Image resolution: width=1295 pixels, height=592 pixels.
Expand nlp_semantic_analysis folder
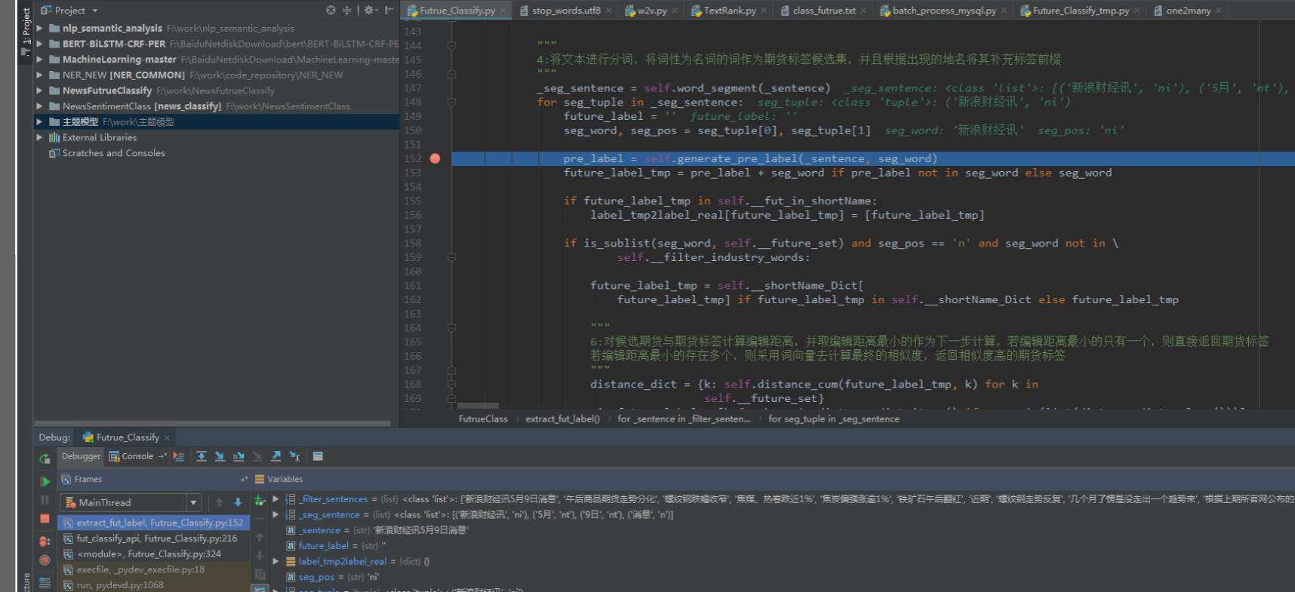pyautogui.click(x=39, y=28)
